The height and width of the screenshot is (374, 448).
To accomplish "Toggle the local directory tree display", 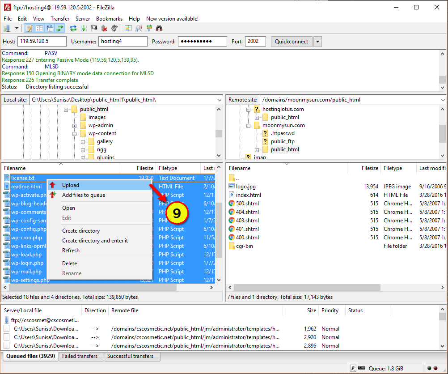I will (x=39, y=28).
